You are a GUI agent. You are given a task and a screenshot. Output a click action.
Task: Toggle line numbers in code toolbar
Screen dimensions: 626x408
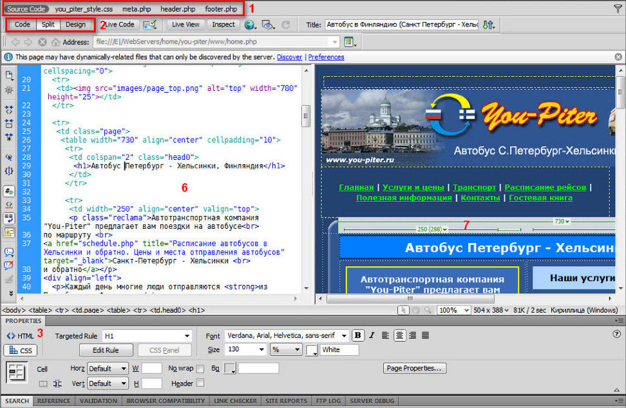coord(10,191)
